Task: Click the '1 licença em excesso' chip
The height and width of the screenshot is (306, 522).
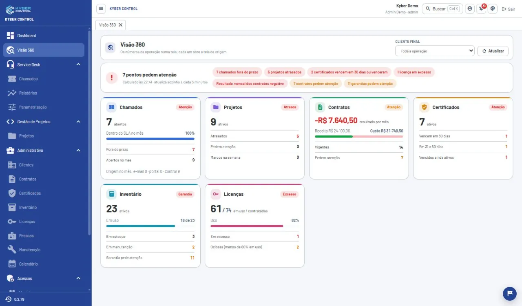Action: point(414,72)
